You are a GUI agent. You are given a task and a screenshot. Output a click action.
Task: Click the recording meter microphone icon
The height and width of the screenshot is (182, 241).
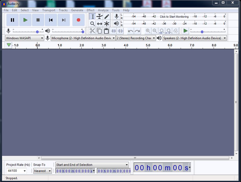click(x=117, y=16)
